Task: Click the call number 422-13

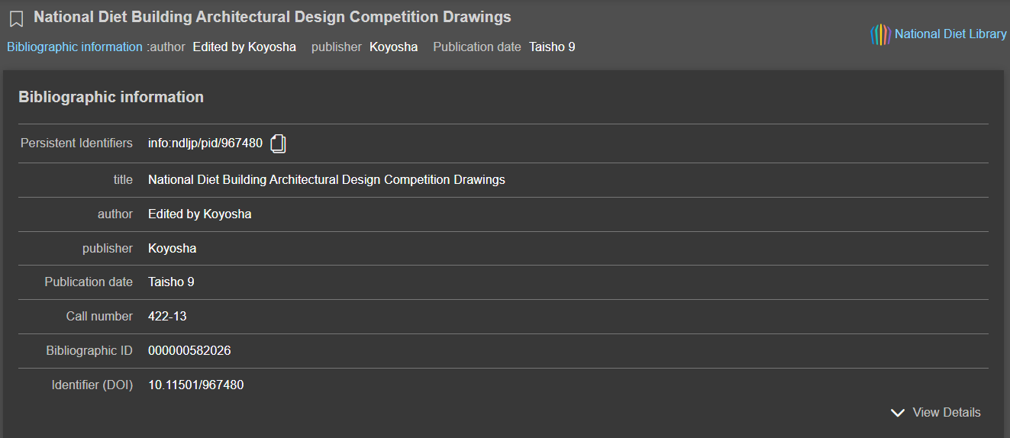Action: (x=168, y=316)
